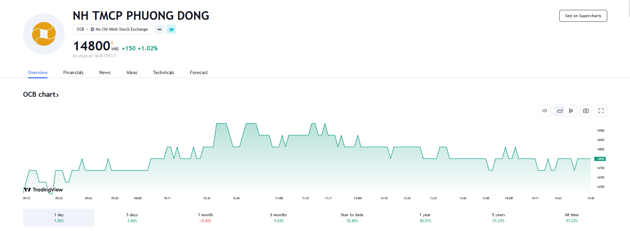Image resolution: width=630 pixels, height=231 pixels.
Task: Open chart in fullscreen mode
Action: (x=601, y=111)
